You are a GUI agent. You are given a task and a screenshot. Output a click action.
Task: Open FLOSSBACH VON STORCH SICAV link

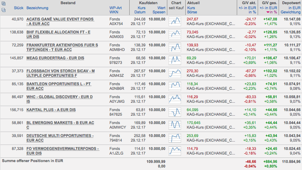click(x=61, y=73)
